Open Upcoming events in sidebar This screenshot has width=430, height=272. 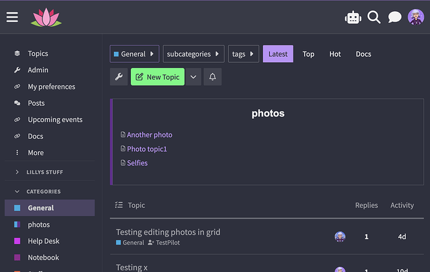[55, 120]
